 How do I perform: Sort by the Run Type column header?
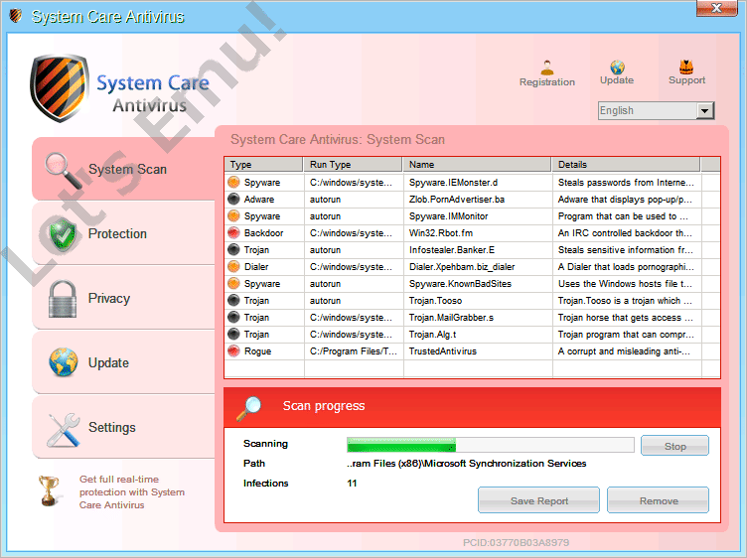pos(353,164)
